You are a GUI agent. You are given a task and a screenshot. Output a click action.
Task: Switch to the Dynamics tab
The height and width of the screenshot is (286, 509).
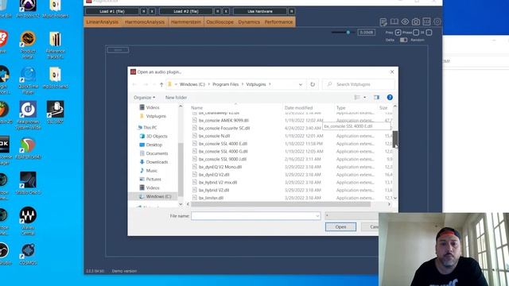tap(249, 22)
